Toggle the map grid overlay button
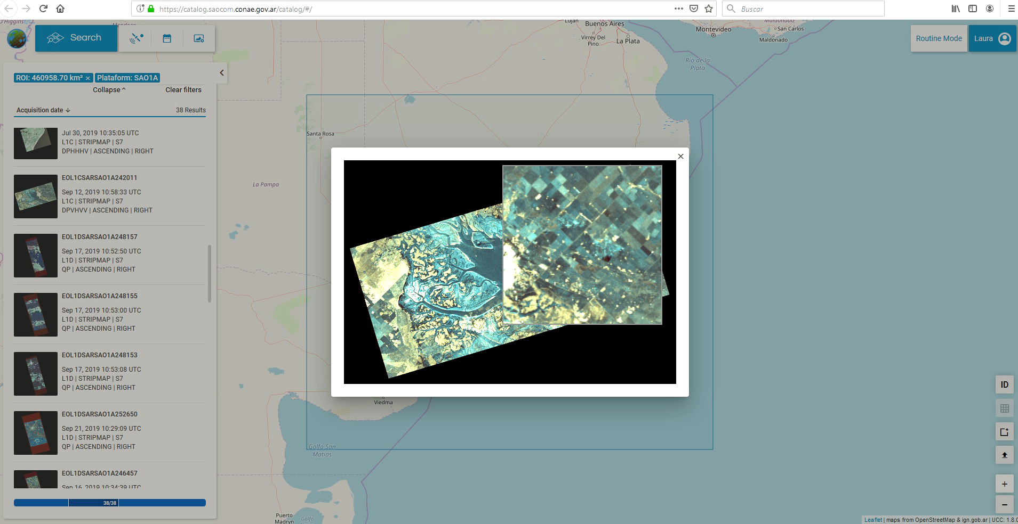Viewport: 1018px width, 524px height. (x=1004, y=408)
